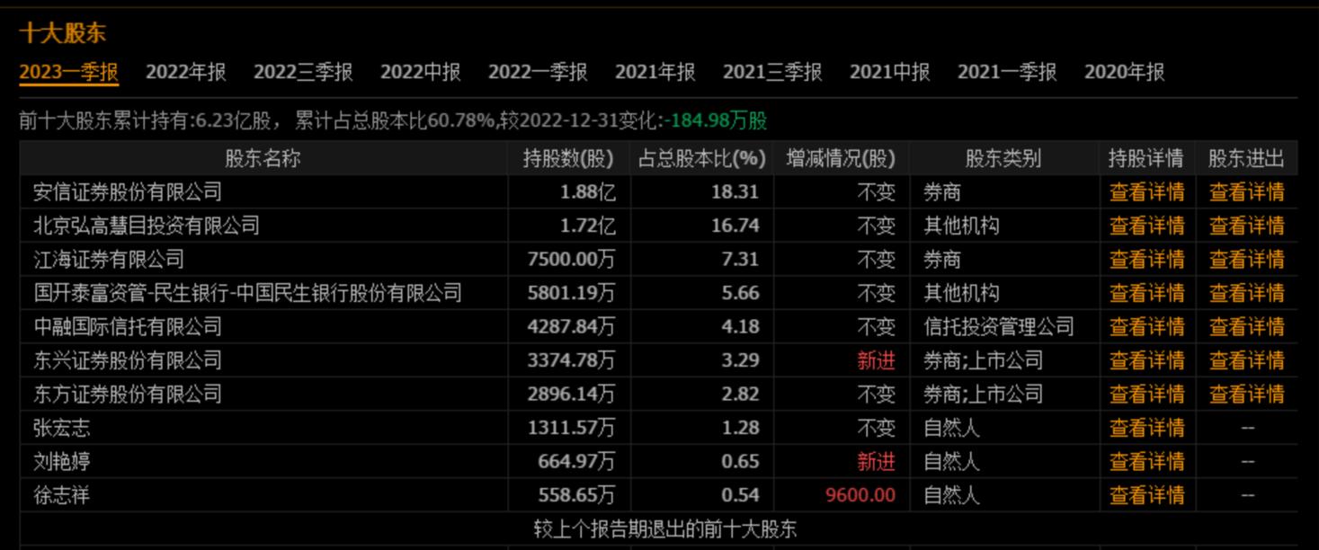Click the green -184.98万股 change figure
The width and height of the screenshot is (1319, 550).
click(715, 120)
